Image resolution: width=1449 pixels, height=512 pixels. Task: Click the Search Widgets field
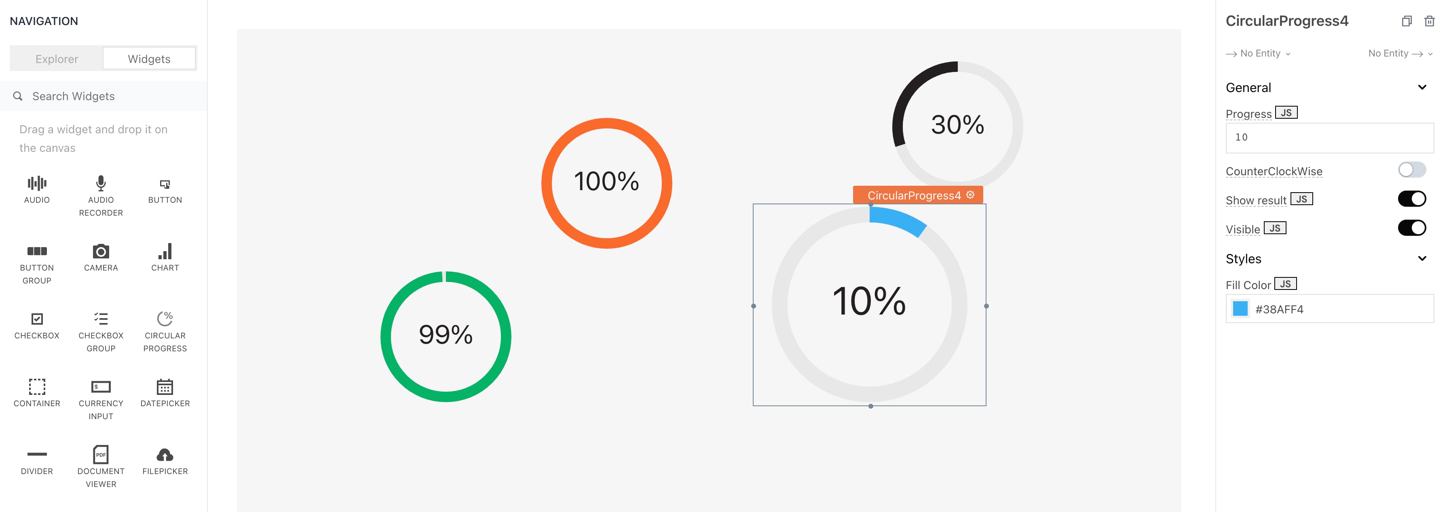(104, 96)
